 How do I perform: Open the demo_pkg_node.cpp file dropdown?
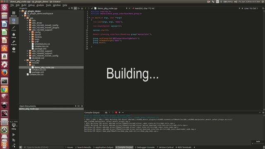(x=127, y=8)
